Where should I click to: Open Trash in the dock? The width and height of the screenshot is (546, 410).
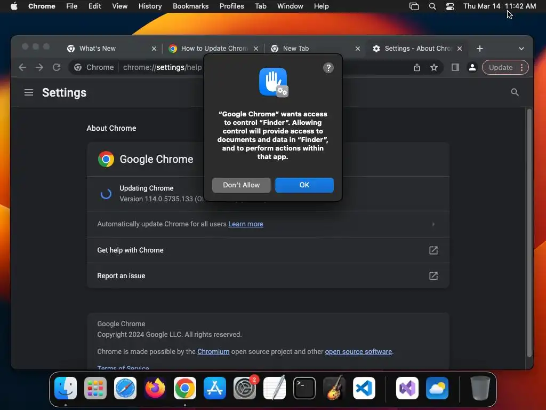pyautogui.click(x=480, y=388)
